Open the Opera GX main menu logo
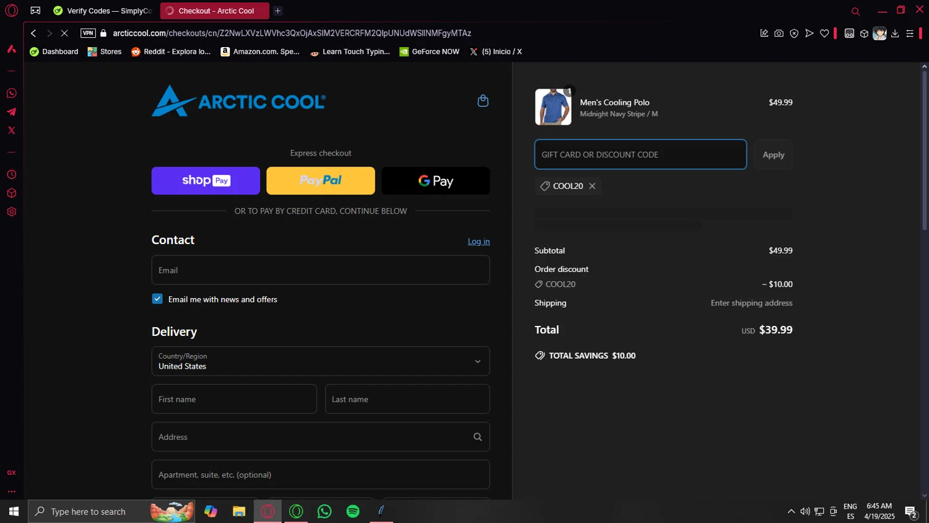The image size is (929, 523). point(11,11)
